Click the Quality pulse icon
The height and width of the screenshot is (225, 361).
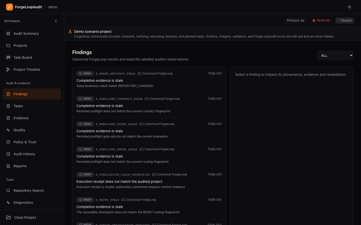point(8,130)
